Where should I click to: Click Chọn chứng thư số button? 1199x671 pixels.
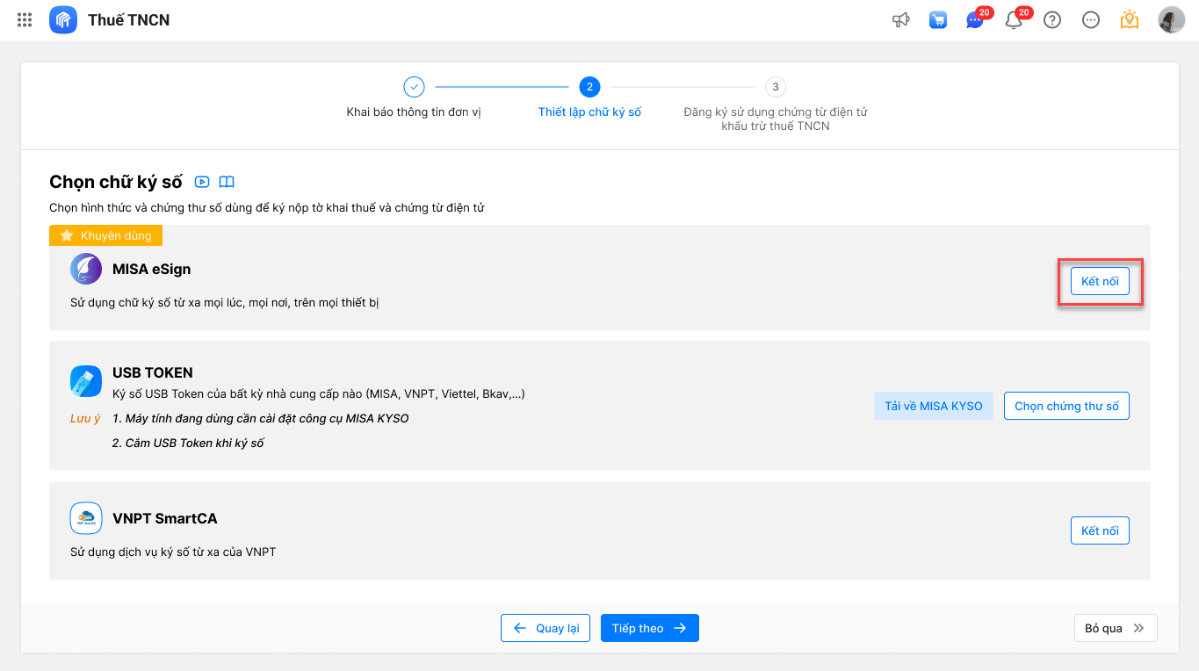pyautogui.click(x=1066, y=406)
